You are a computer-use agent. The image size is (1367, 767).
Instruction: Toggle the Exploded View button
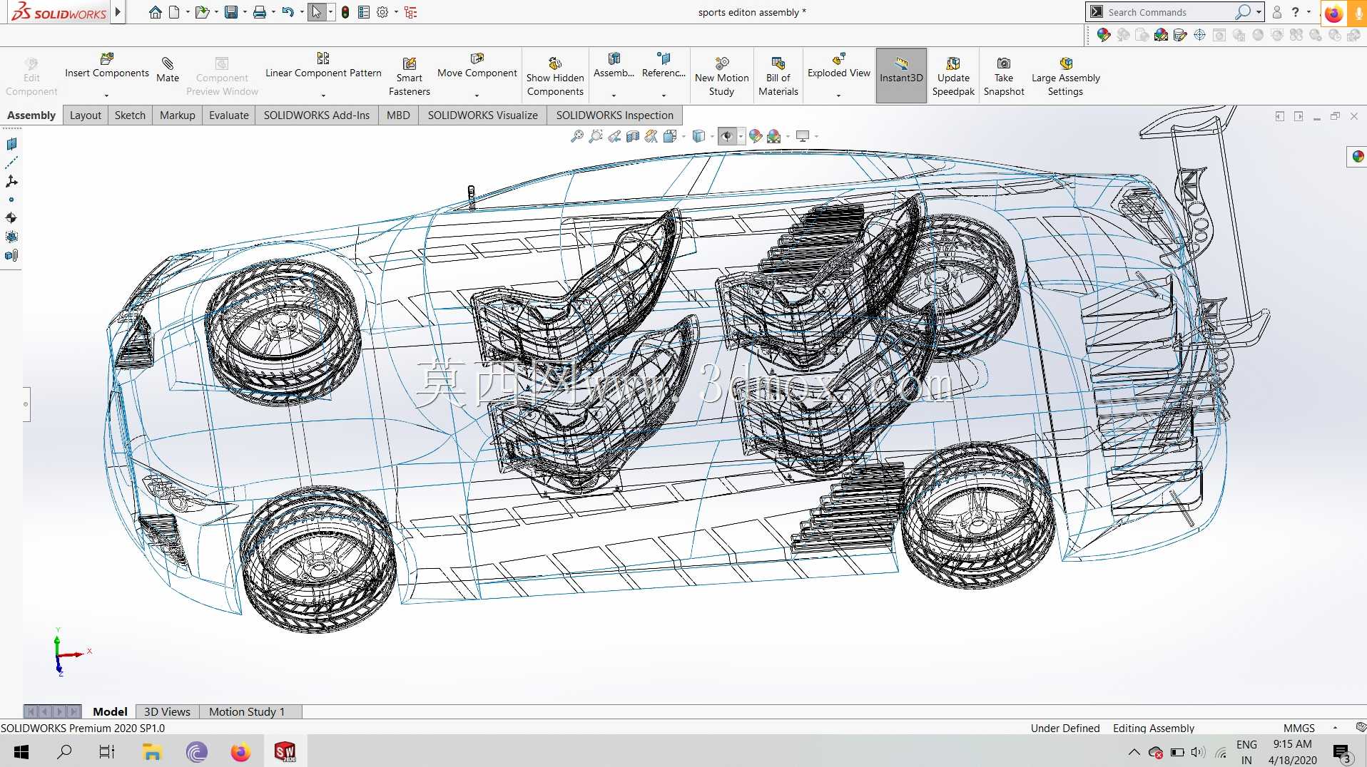[x=838, y=72]
